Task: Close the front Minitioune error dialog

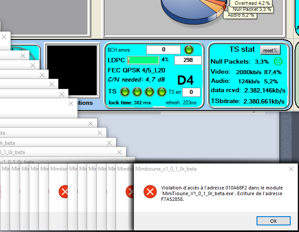Action: [291, 168]
